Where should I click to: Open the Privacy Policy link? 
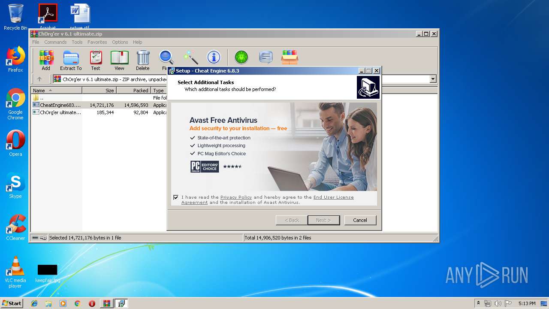(236, 197)
